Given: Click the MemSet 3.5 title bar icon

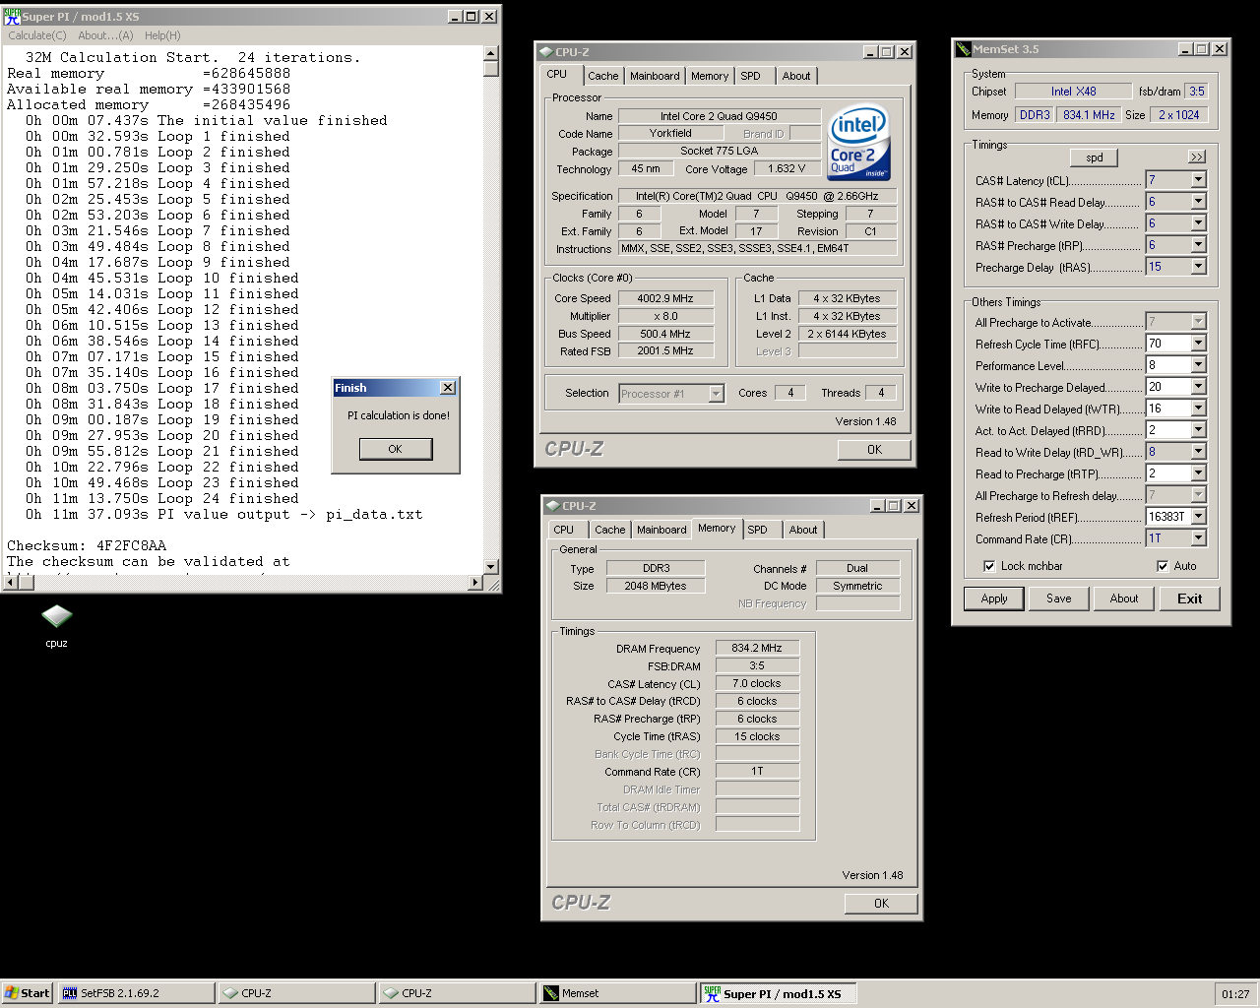Looking at the screenshot, I should click(963, 48).
